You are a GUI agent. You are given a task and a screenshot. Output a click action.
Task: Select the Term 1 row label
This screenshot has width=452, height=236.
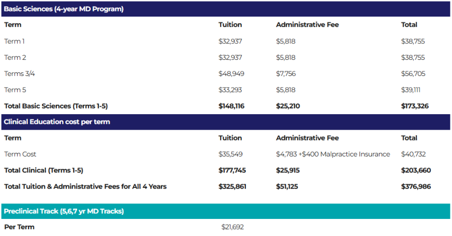pyautogui.click(x=14, y=41)
